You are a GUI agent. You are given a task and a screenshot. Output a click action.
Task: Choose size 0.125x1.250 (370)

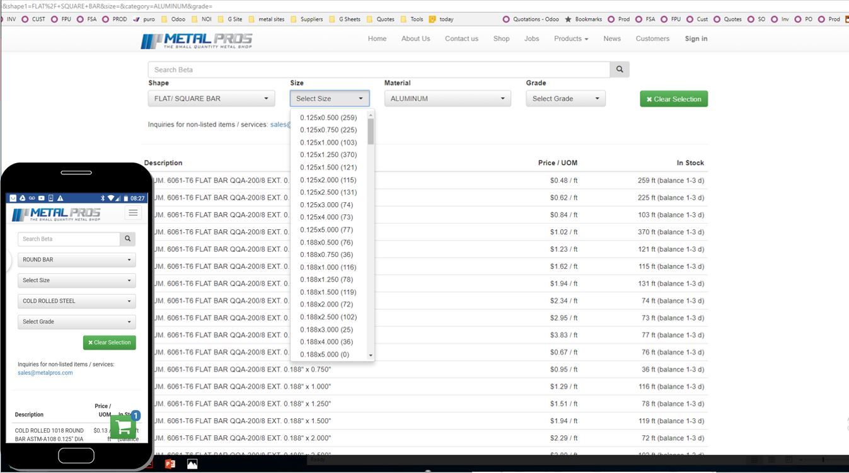(x=328, y=155)
